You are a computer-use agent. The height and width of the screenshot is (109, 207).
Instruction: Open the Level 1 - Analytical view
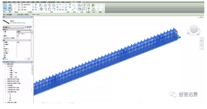coord(13,73)
